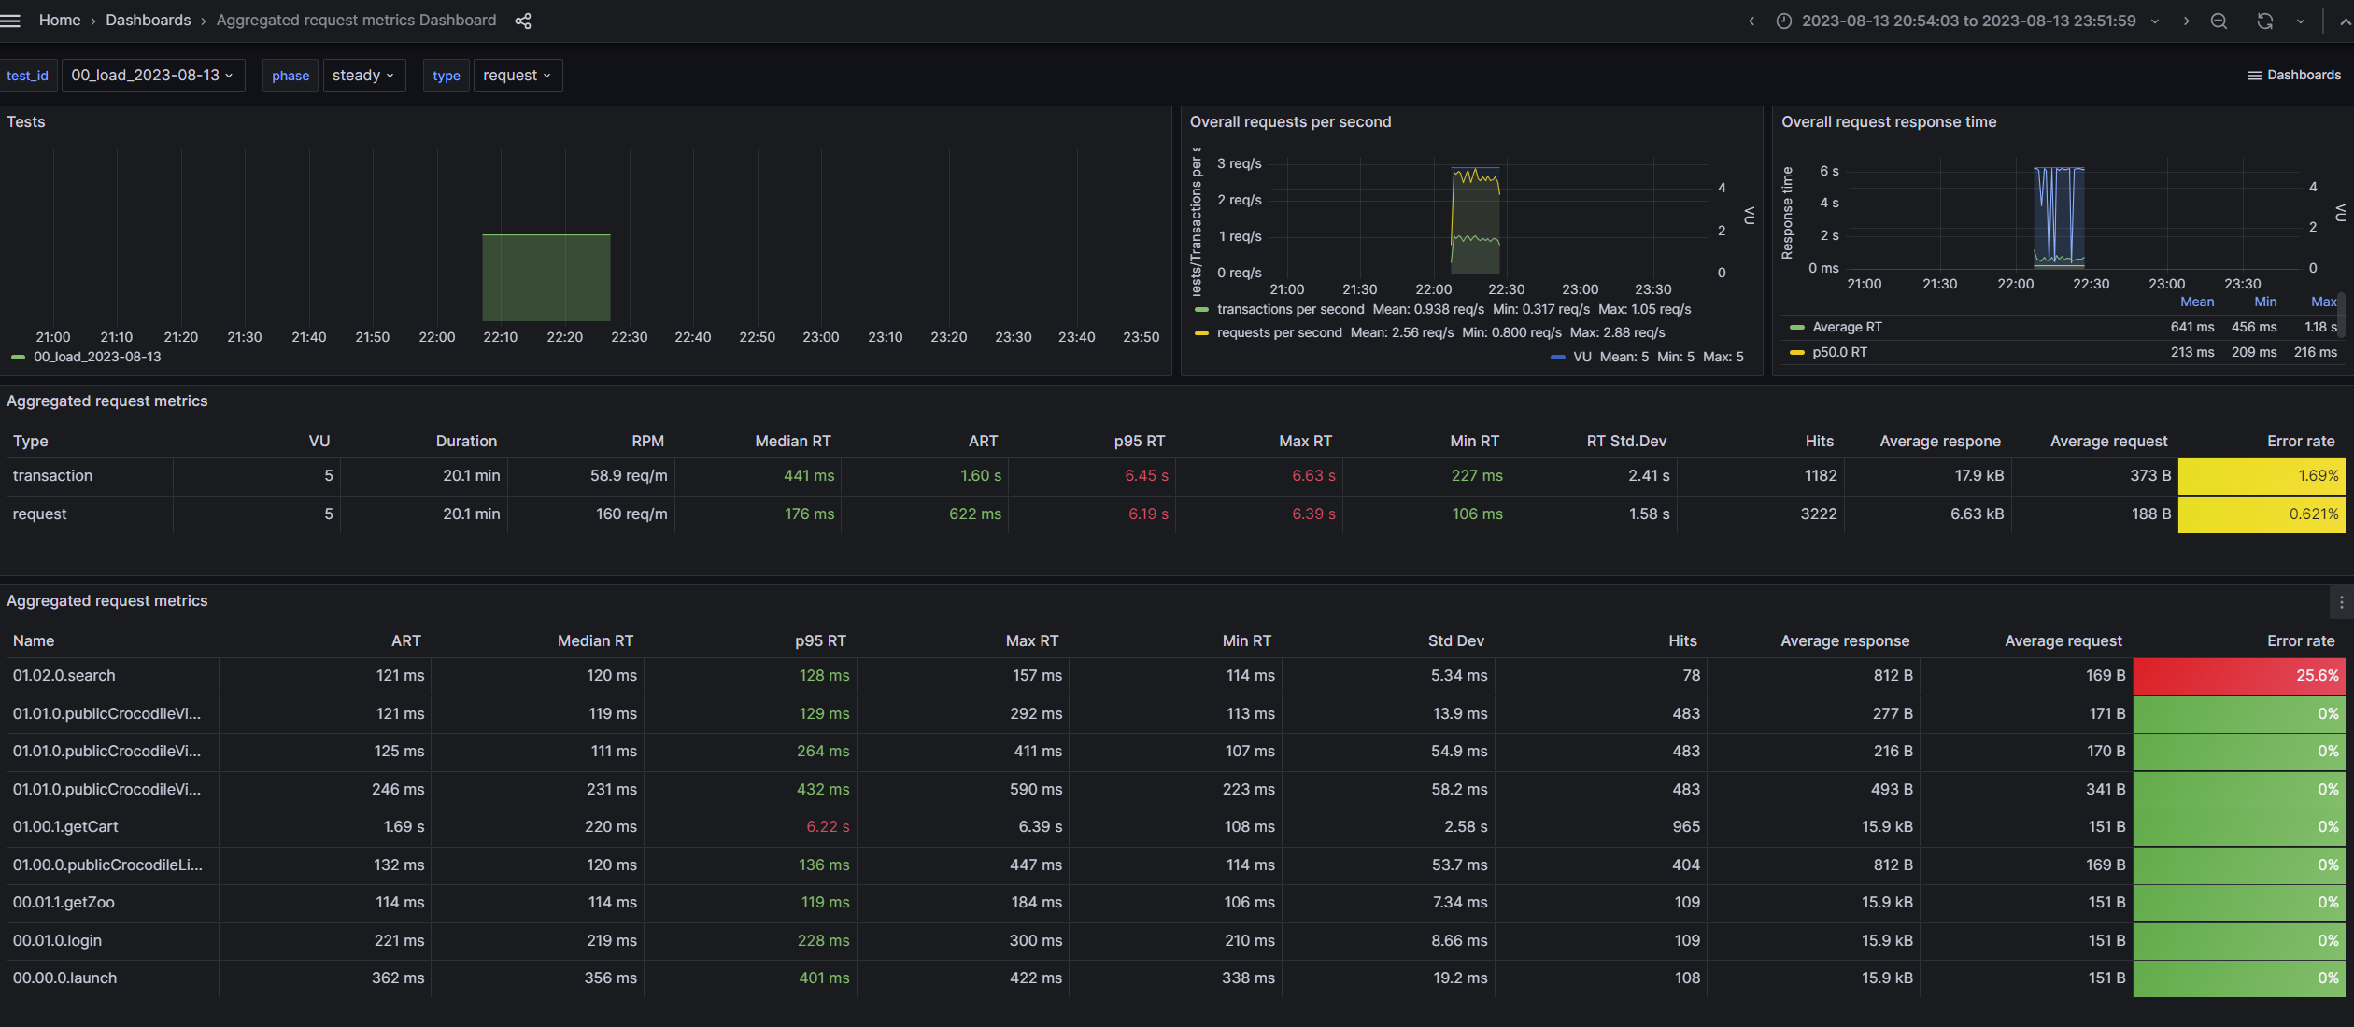Open the time range picker

(x=1968, y=21)
